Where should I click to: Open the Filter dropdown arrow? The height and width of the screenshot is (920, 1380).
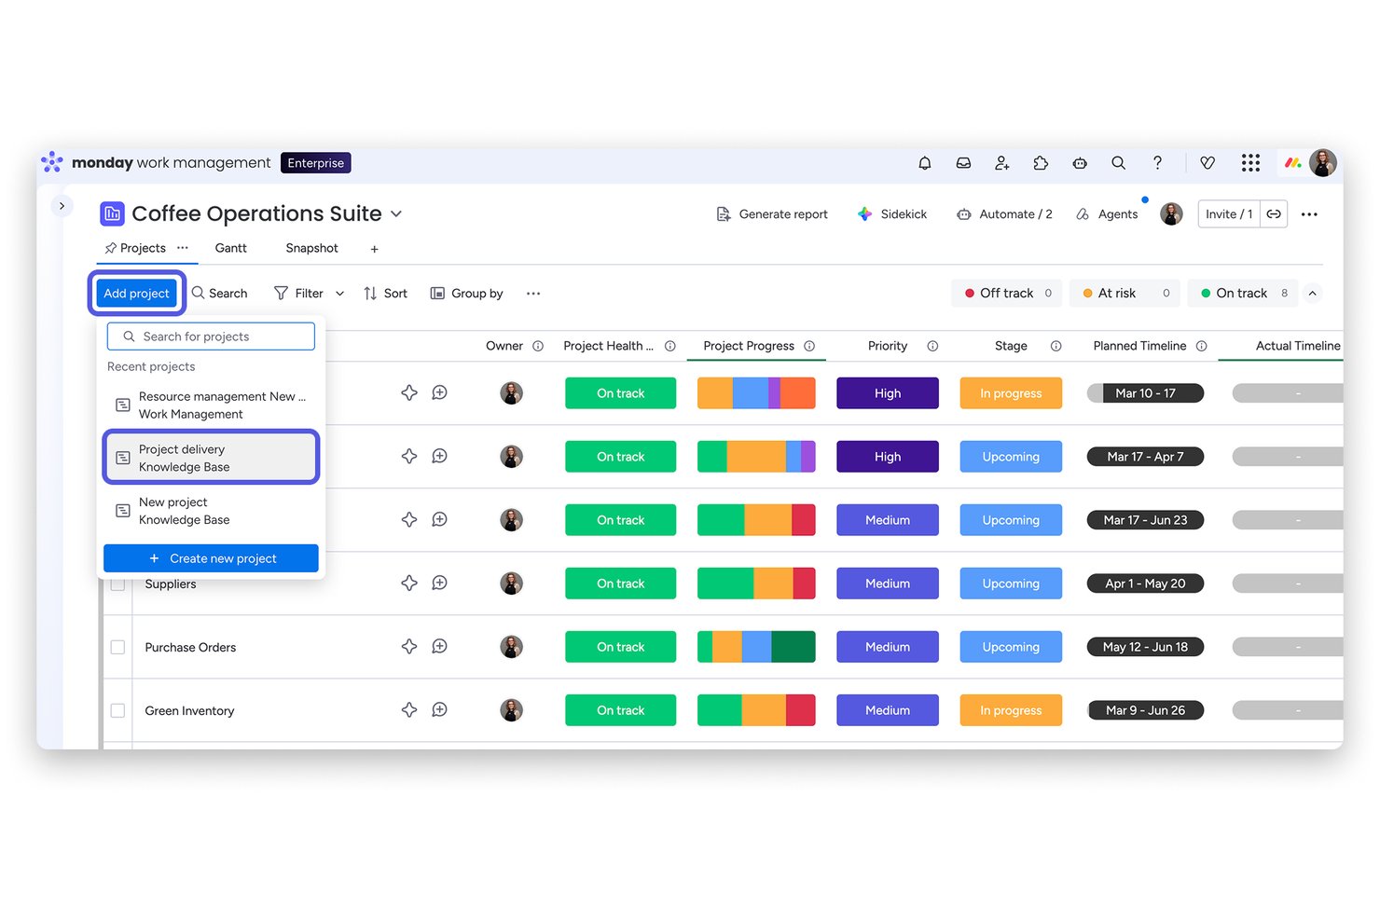tap(340, 294)
